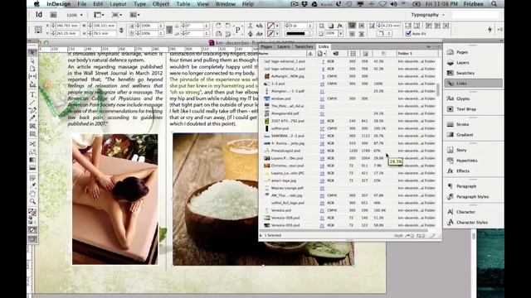531x298 pixels.
Task: Switch to the Swatches tab in floating panel
Action: [x=304, y=46]
